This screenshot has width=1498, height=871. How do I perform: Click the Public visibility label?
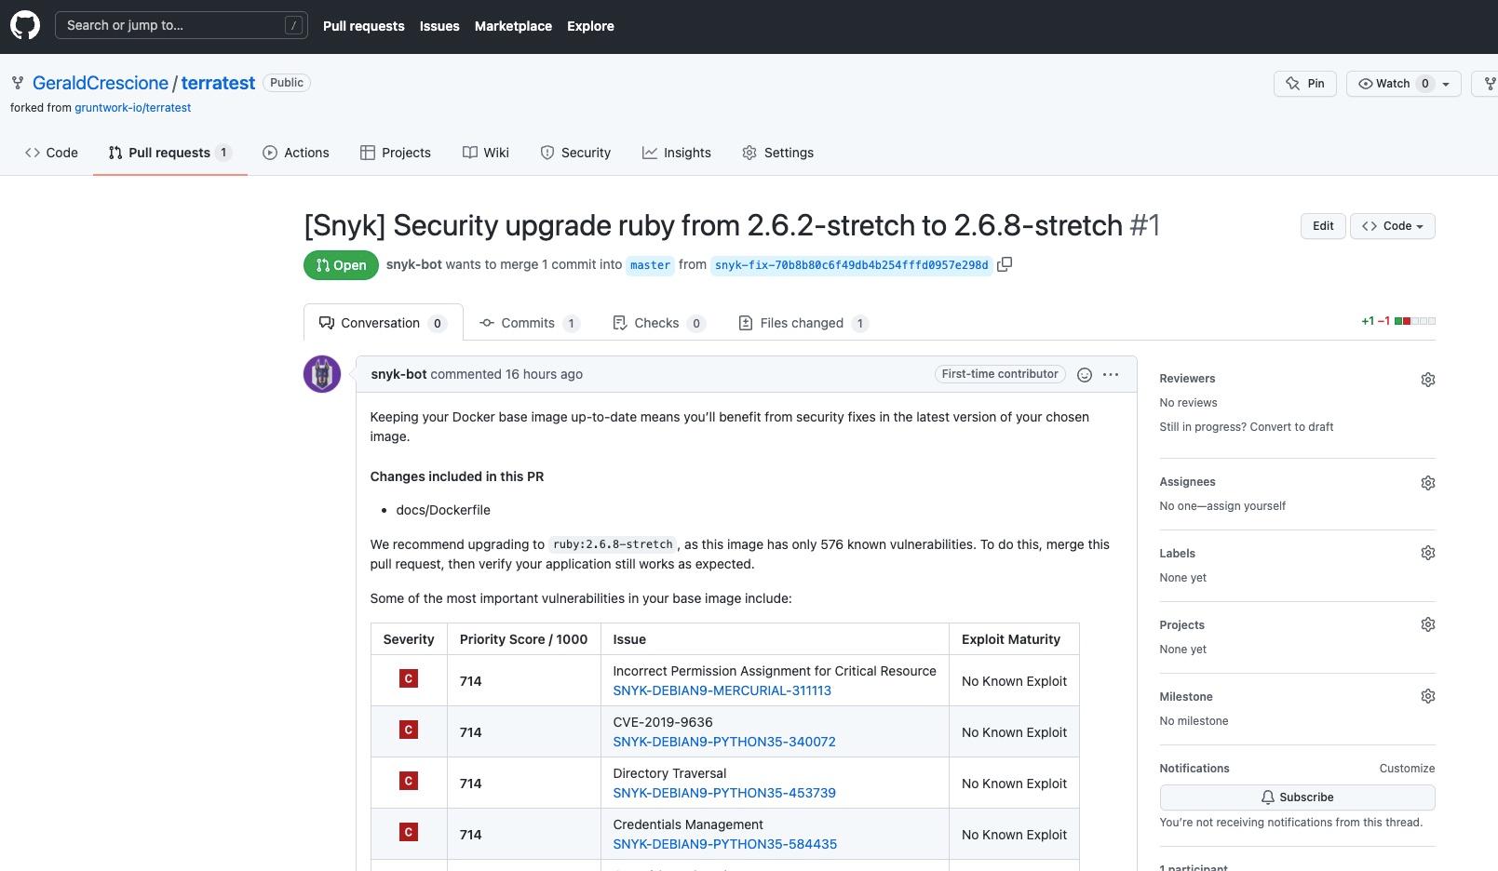point(287,83)
